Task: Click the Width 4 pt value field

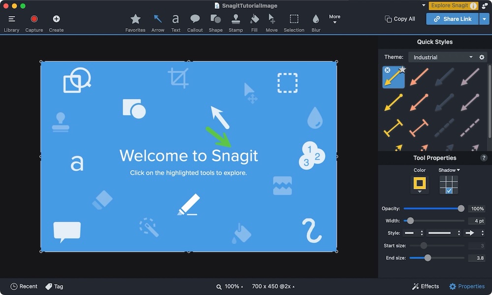Action: pyautogui.click(x=477, y=221)
